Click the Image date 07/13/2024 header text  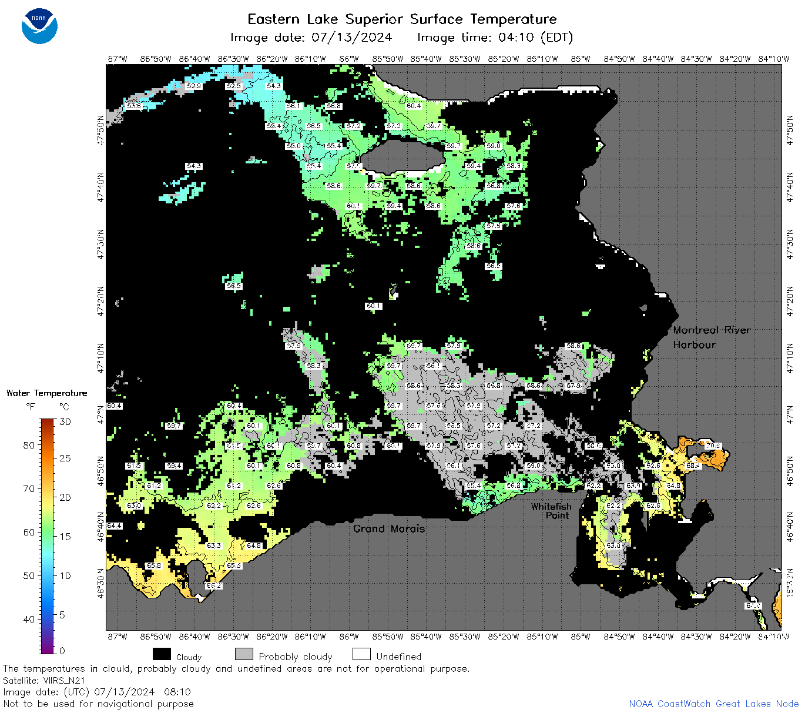coord(311,38)
